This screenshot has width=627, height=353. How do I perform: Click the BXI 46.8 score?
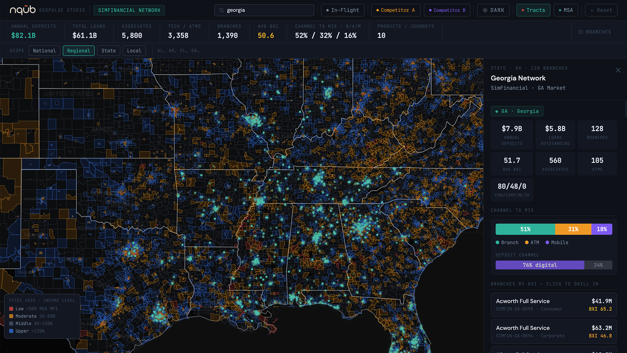pos(600,336)
